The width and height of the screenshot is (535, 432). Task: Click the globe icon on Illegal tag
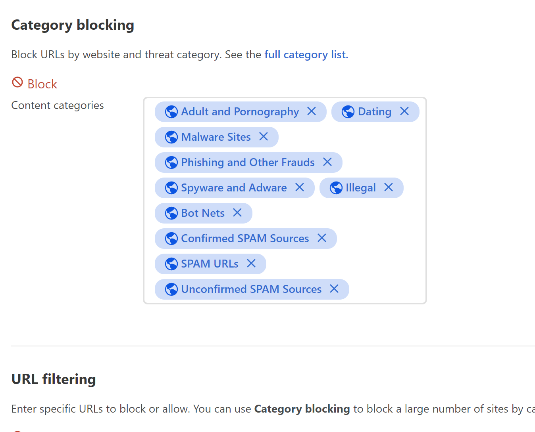(336, 188)
